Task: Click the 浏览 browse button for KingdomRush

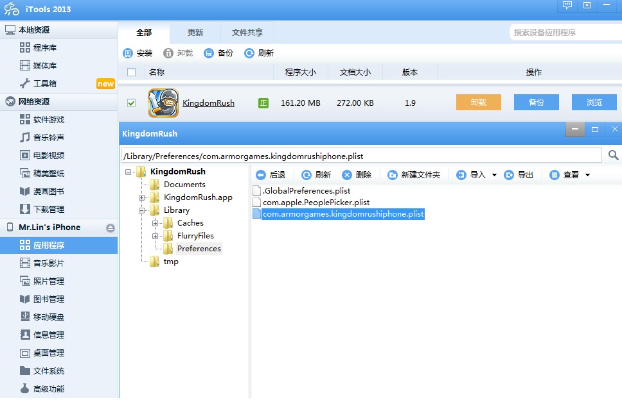Action: [594, 103]
